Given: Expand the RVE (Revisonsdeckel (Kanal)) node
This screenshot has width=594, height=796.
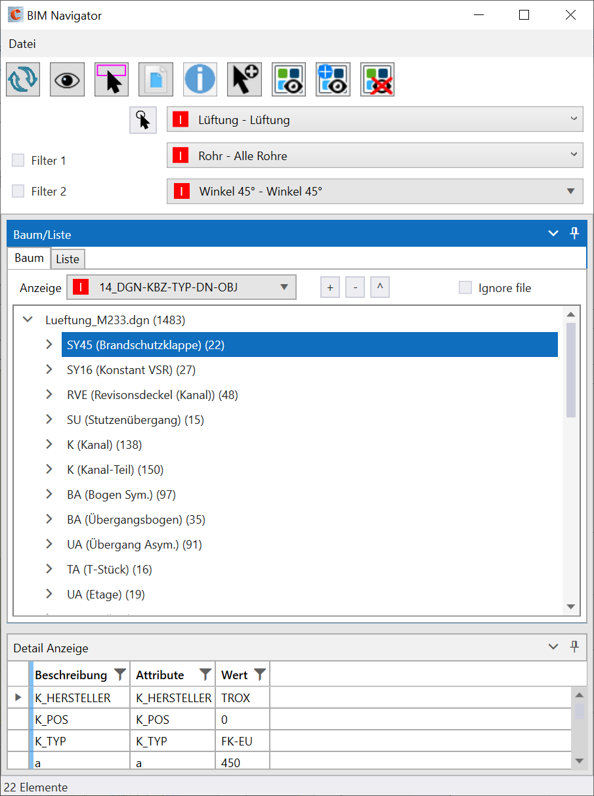Looking at the screenshot, I should click(49, 394).
